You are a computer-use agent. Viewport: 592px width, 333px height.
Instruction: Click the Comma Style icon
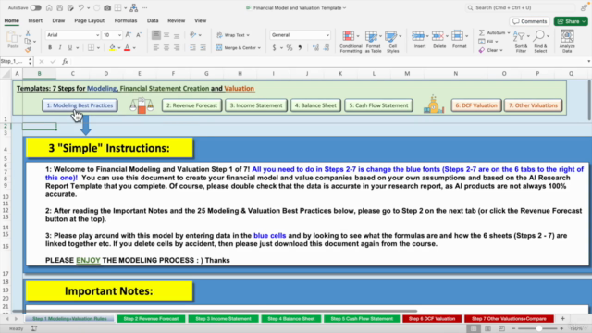click(x=300, y=47)
